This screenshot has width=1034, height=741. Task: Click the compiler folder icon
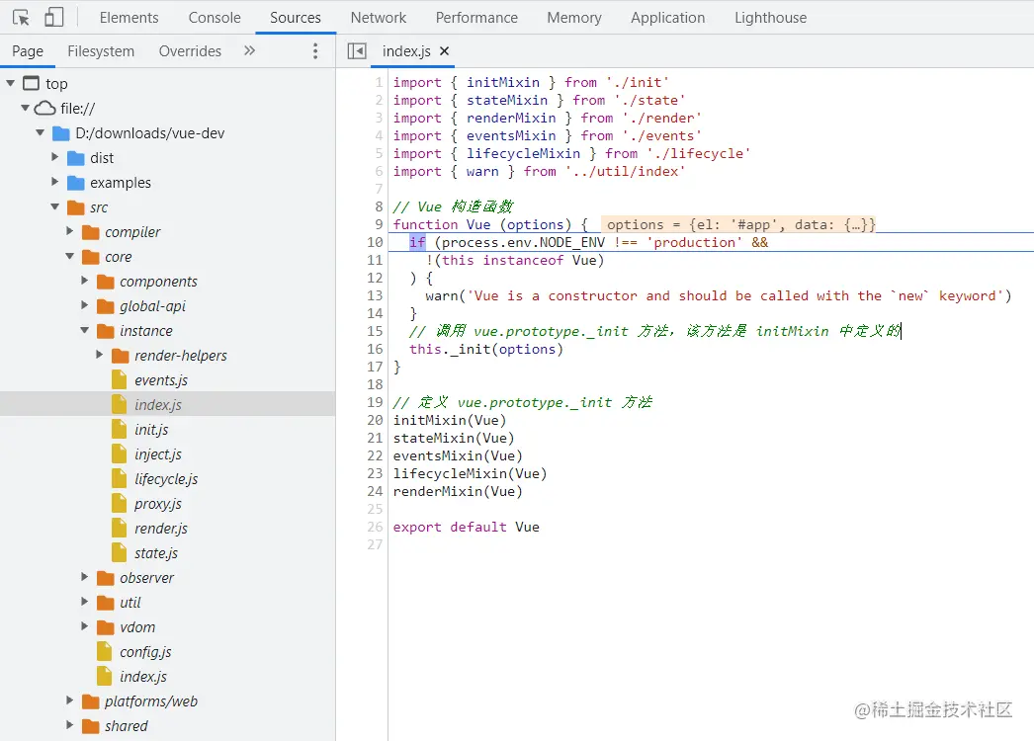click(x=90, y=232)
